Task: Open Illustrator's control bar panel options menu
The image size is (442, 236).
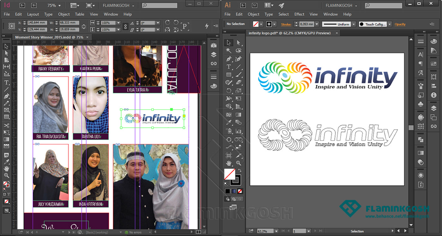Action: (432, 24)
